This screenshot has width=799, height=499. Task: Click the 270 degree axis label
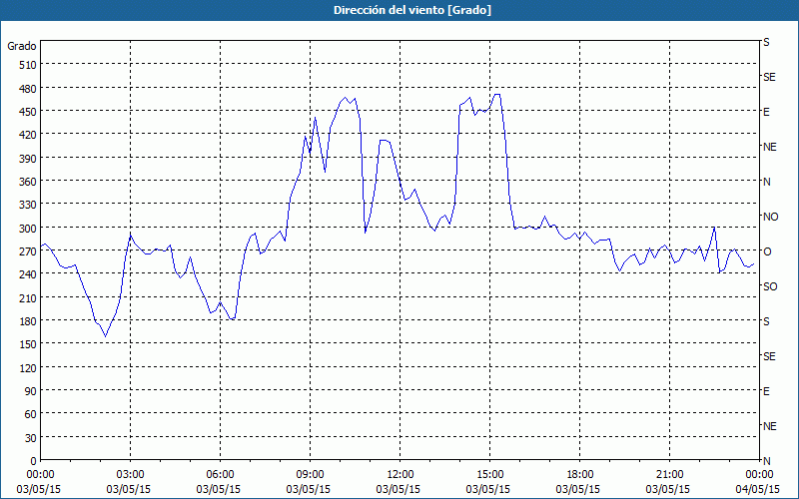pyautogui.click(x=28, y=251)
